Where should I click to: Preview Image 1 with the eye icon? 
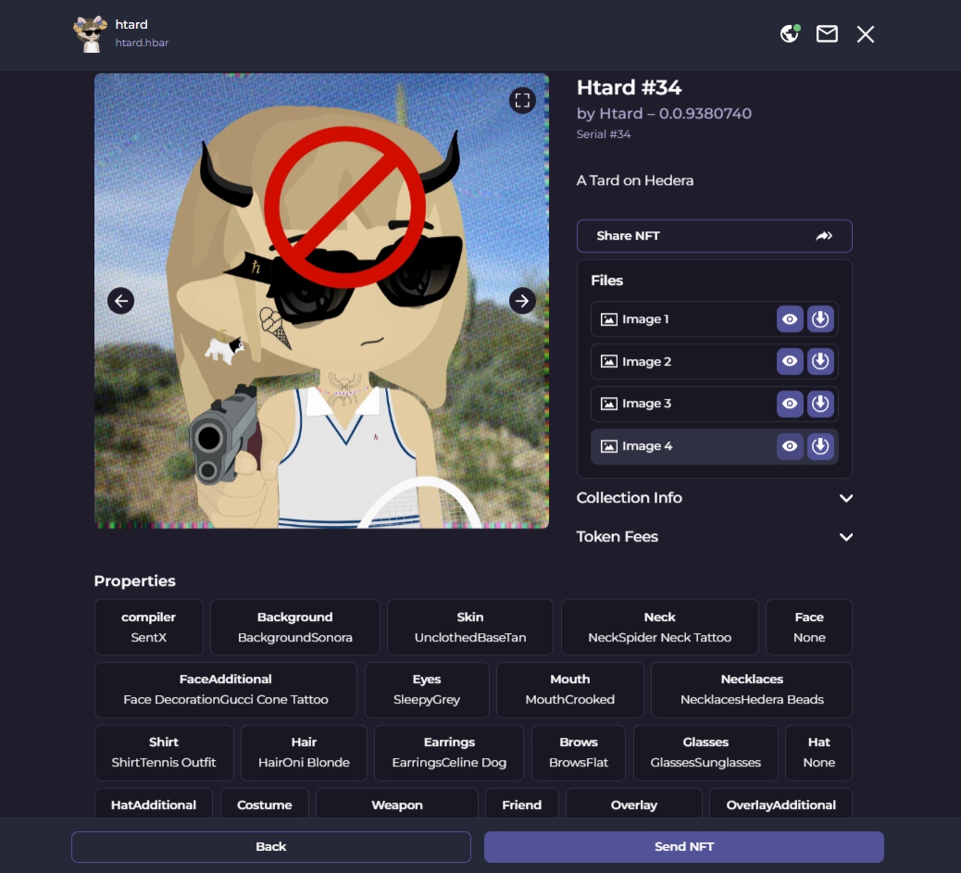(790, 318)
